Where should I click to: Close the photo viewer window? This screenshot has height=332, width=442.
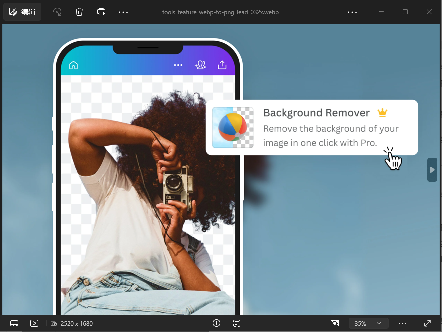(429, 12)
